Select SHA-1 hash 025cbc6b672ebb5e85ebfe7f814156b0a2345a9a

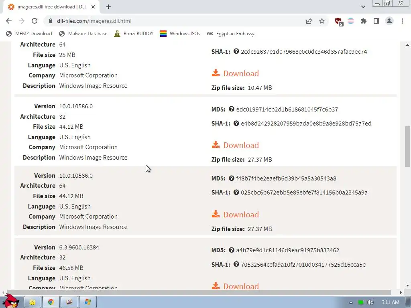coord(304,192)
